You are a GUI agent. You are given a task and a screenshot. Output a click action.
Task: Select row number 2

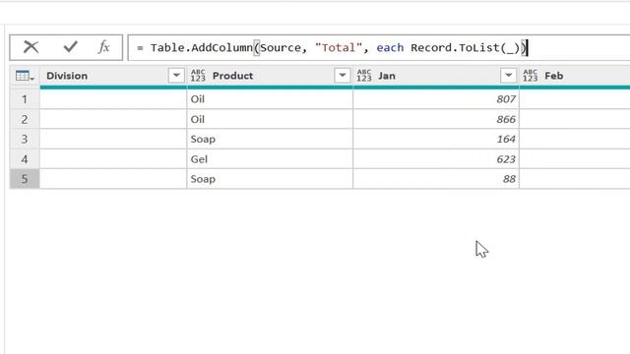(x=25, y=119)
